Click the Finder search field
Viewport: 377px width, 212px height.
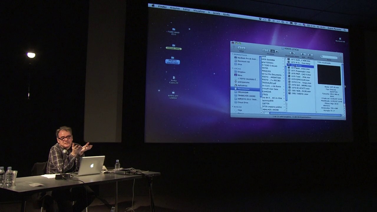click(x=329, y=57)
